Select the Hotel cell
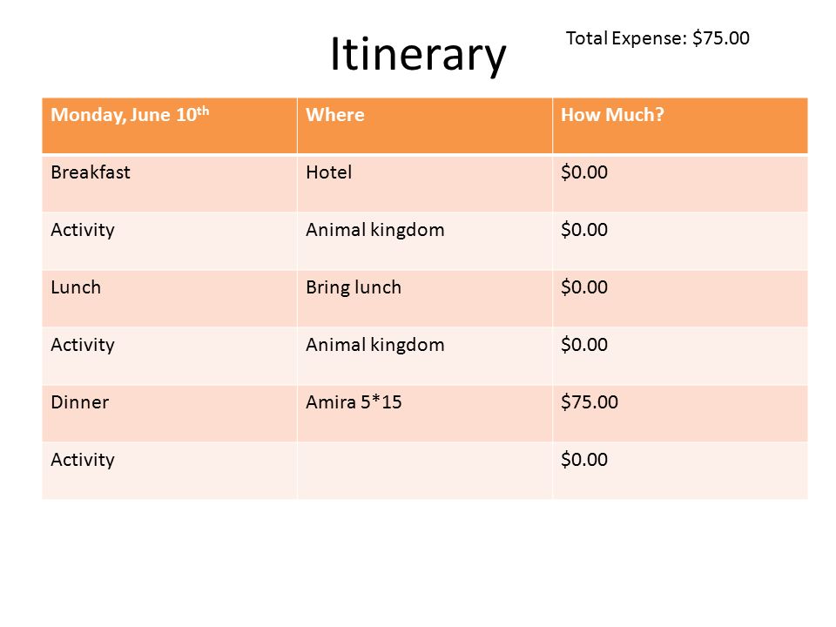The image size is (836, 627). (425, 183)
